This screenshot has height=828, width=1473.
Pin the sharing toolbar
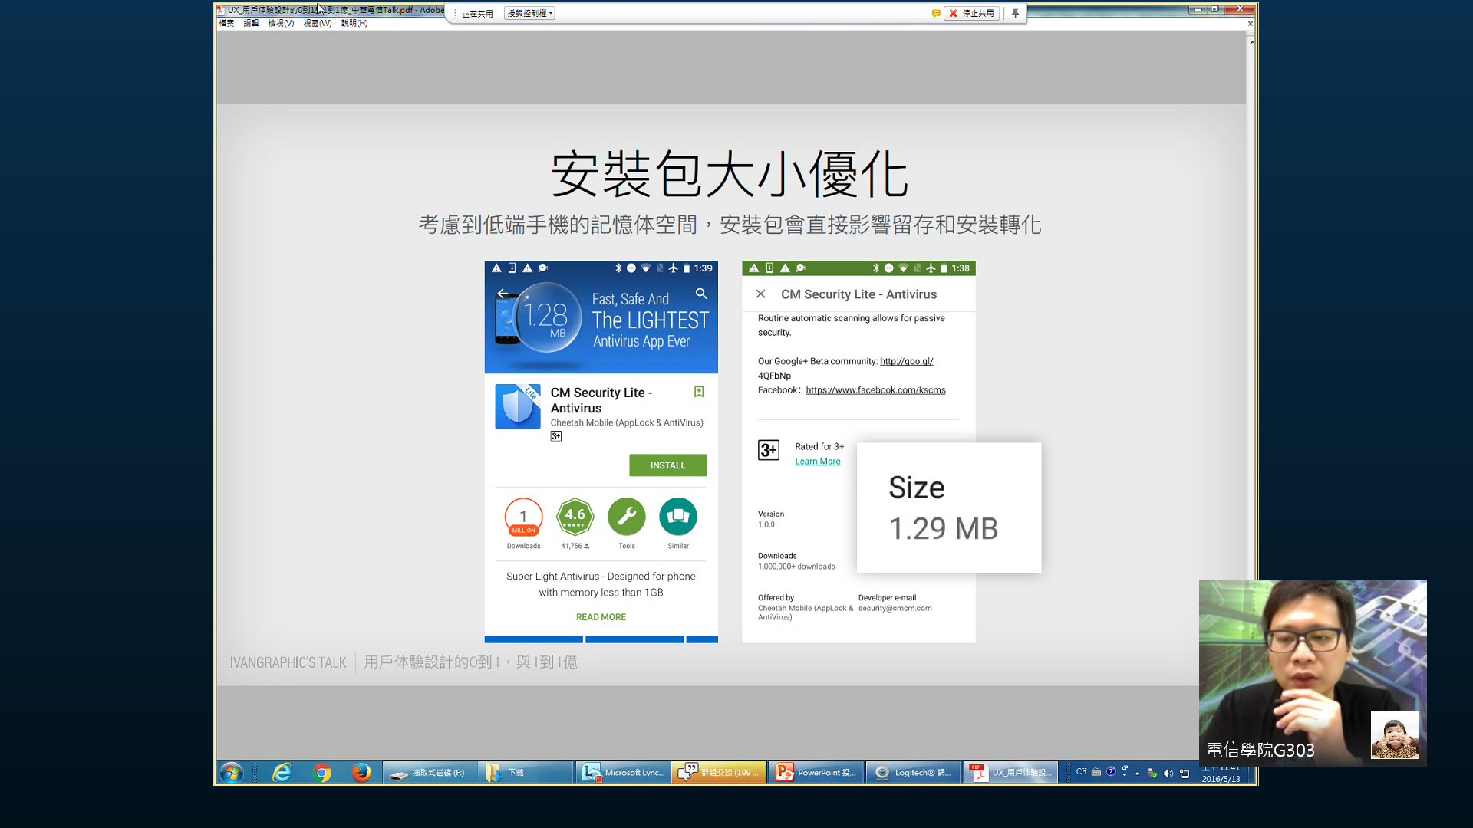[x=1015, y=13]
